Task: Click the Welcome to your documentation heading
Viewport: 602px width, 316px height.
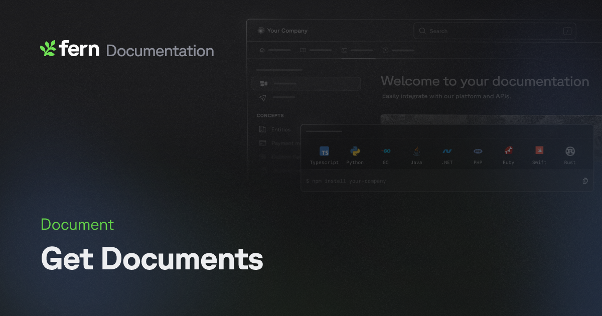Action: pyautogui.click(x=485, y=81)
